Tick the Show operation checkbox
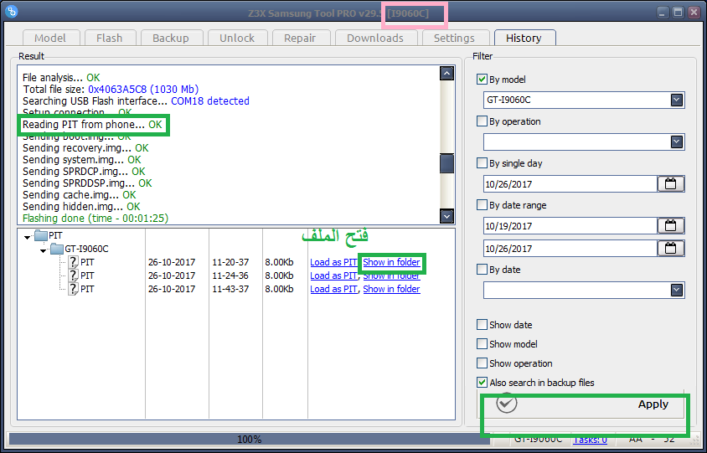707x453 pixels. (x=482, y=363)
